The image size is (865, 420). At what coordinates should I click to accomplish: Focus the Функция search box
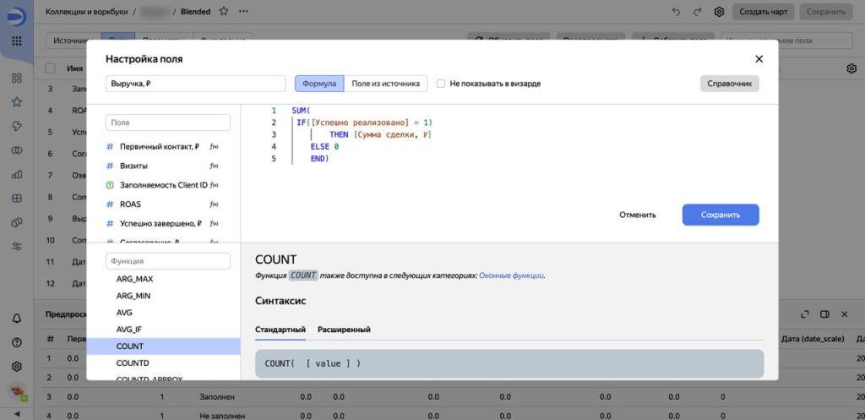(x=168, y=261)
